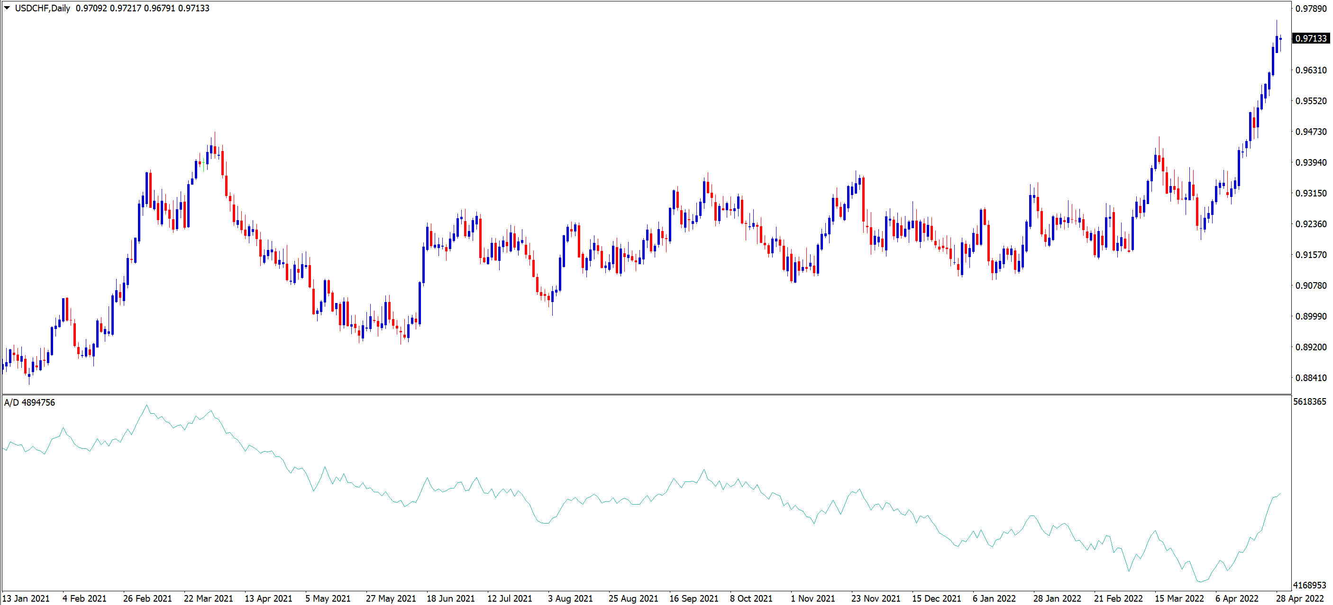Select the 0.97133 current price tag
This screenshot has height=605, width=1333.
coord(1311,38)
